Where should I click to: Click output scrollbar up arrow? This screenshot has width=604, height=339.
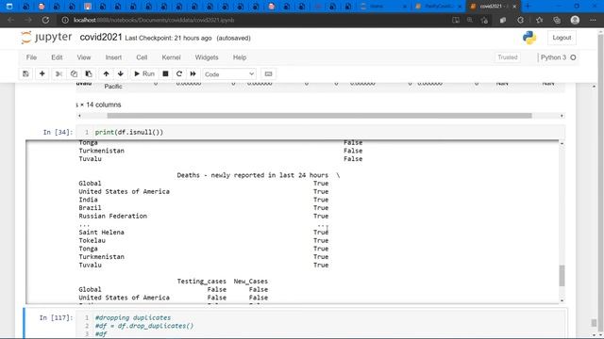pyautogui.click(x=562, y=144)
